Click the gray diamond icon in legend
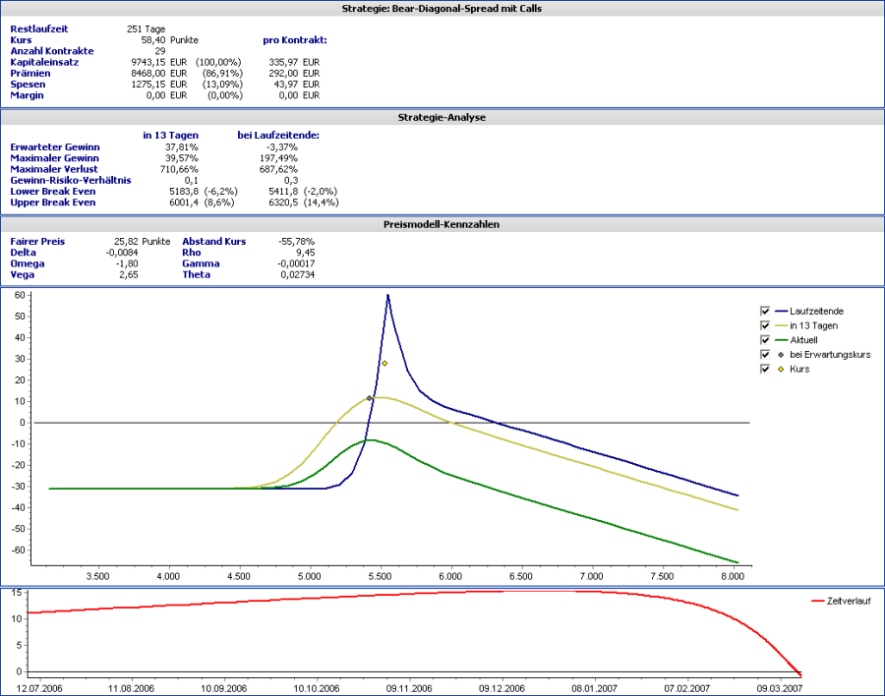 click(781, 355)
